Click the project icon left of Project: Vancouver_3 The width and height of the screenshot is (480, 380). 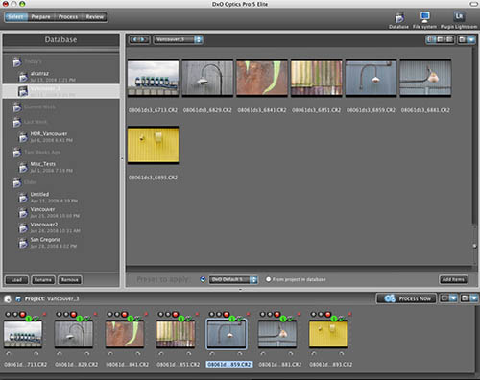tap(8, 298)
